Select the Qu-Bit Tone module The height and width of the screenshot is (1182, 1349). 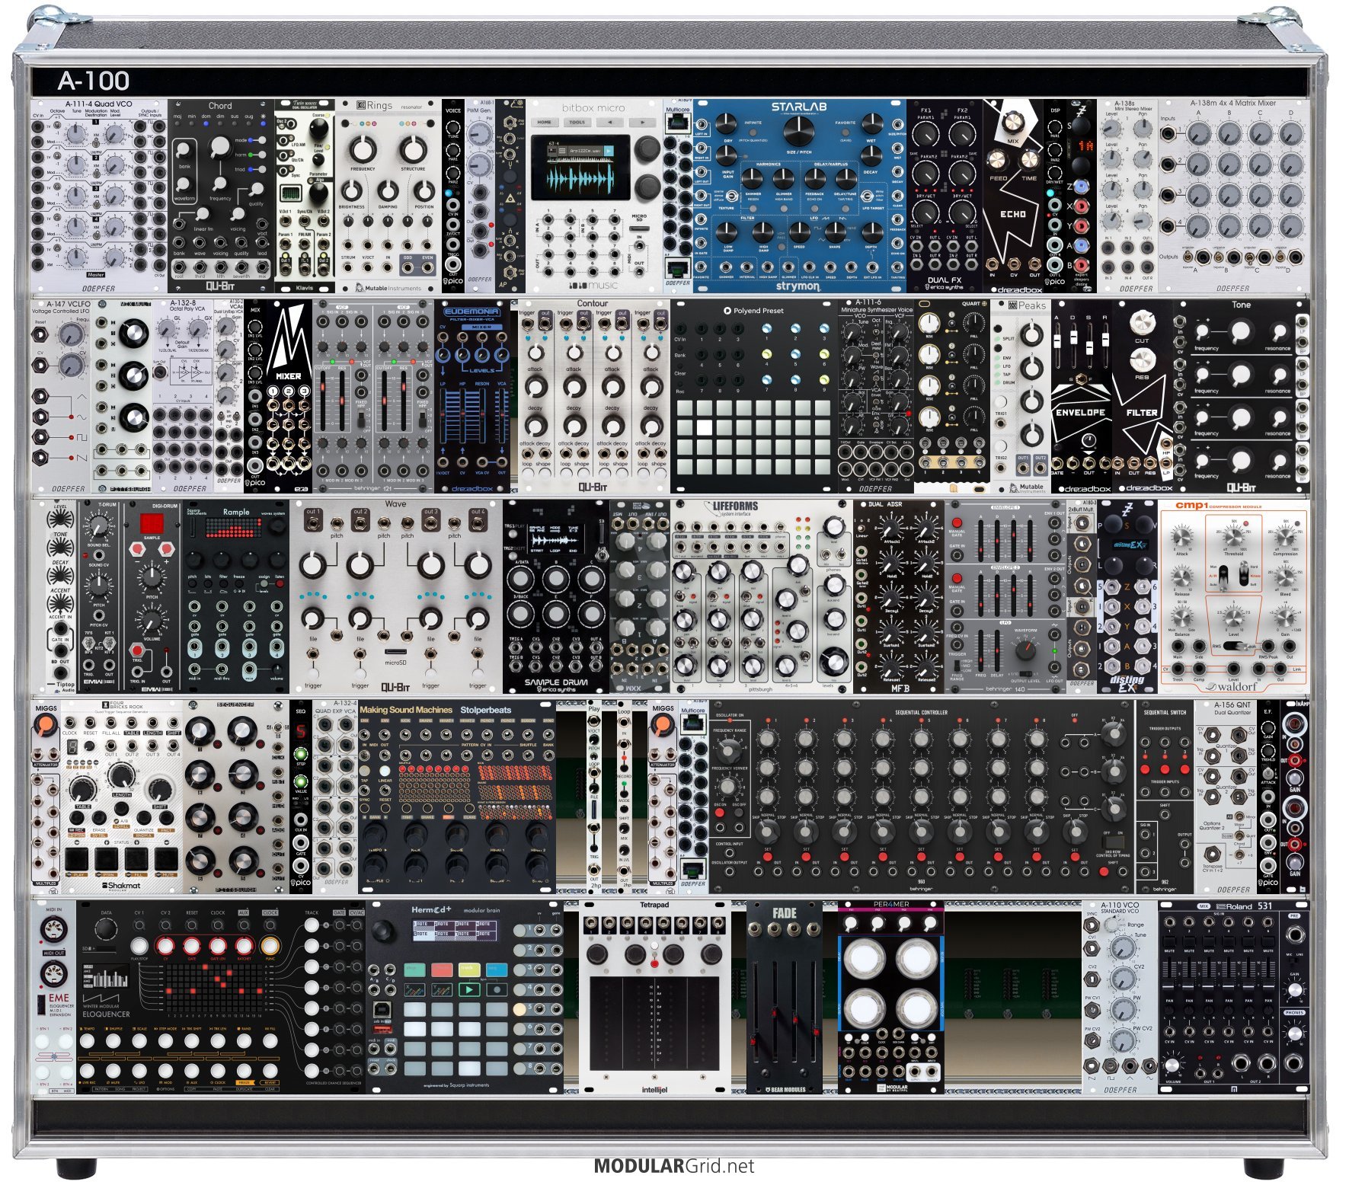[1241, 396]
